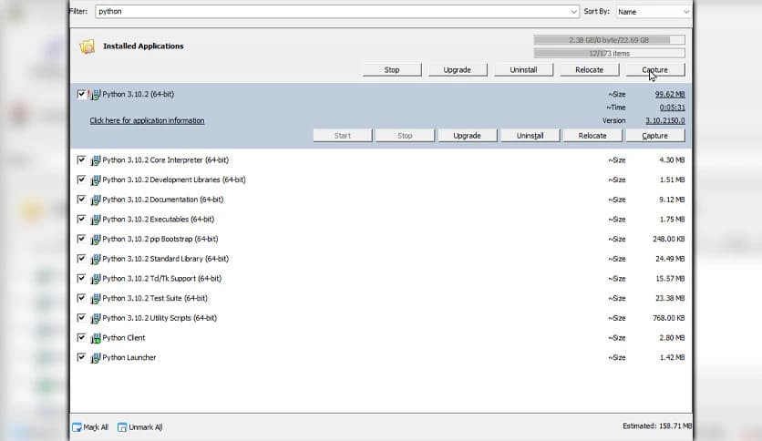Click the Installed Applications folder icon
Viewport: 762px width, 441px height.
click(87, 46)
